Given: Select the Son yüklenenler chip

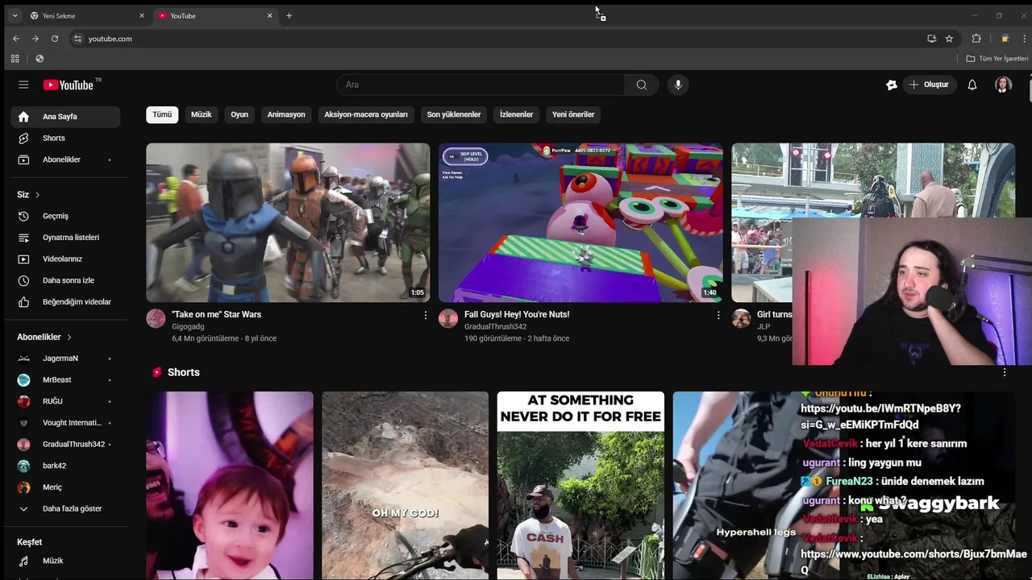Looking at the screenshot, I should [x=454, y=114].
